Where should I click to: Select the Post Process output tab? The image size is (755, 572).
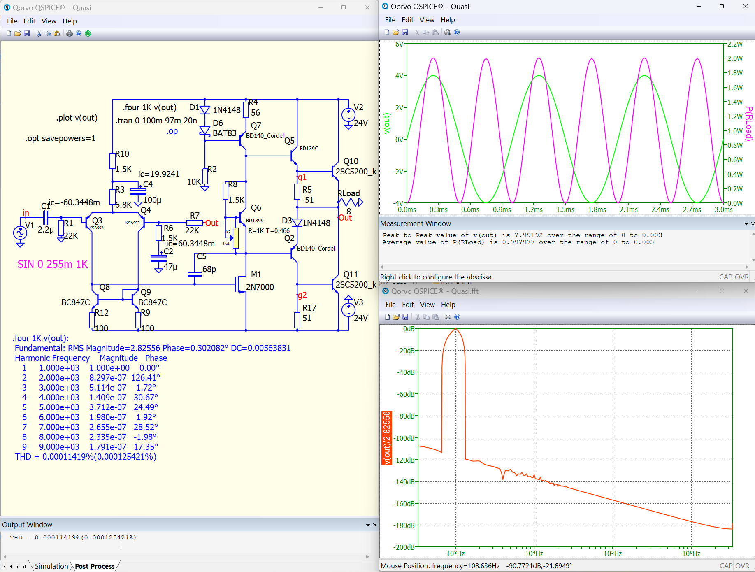pos(95,566)
